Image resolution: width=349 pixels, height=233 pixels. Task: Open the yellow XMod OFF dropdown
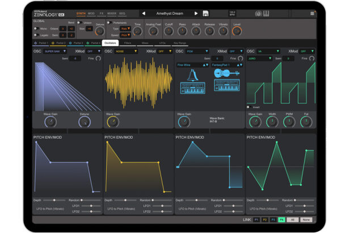coord(165,51)
